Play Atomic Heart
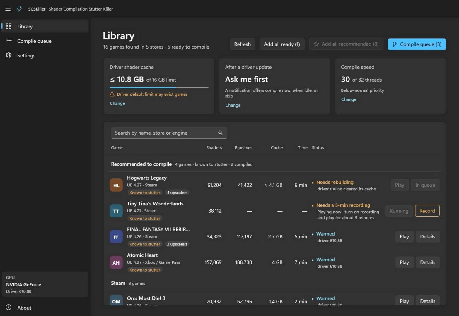The height and width of the screenshot is (316, 459). (x=404, y=262)
